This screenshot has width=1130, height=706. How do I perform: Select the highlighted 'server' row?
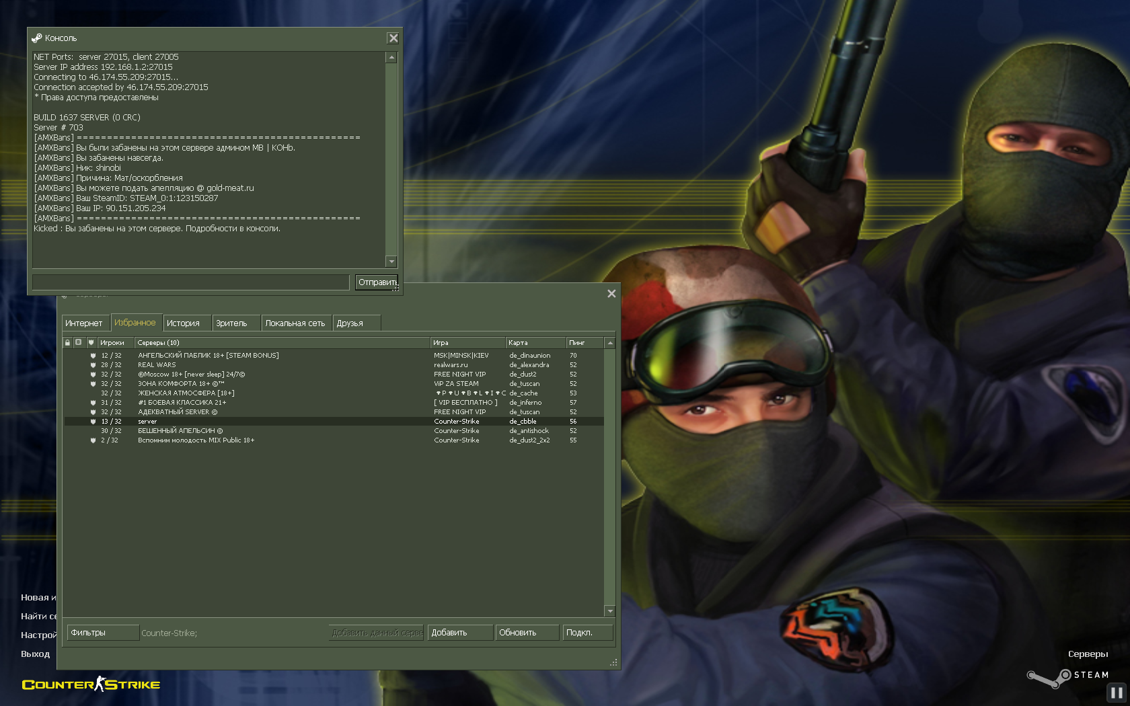click(334, 422)
